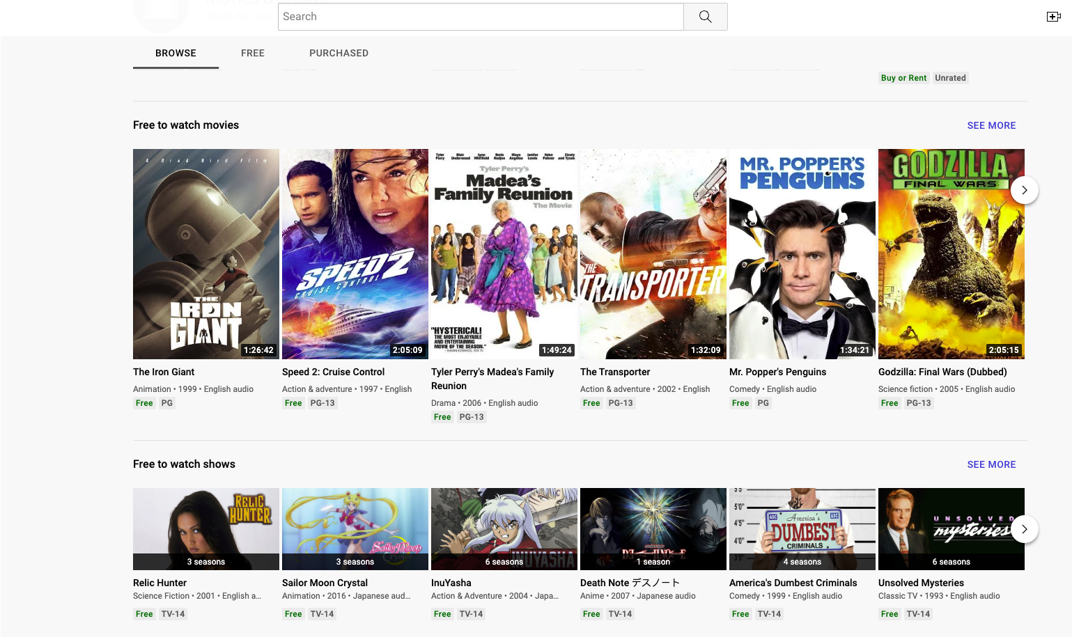Image resolution: width=1072 pixels, height=637 pixels.
Task: Click TV-14 badge under InuYasha
Action: [x=472, y=614]
